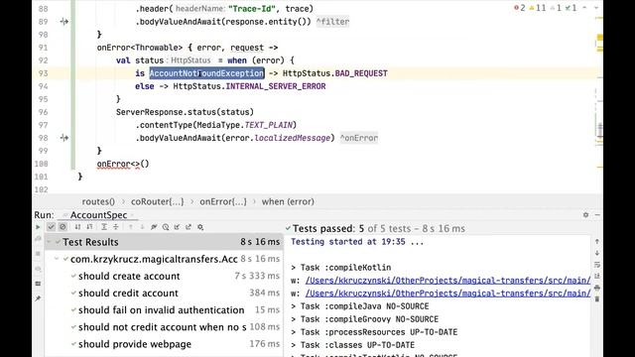This screenshot has height=357, width=635.
Task: Sort test results alphabetically
Action: pos(77,227)
